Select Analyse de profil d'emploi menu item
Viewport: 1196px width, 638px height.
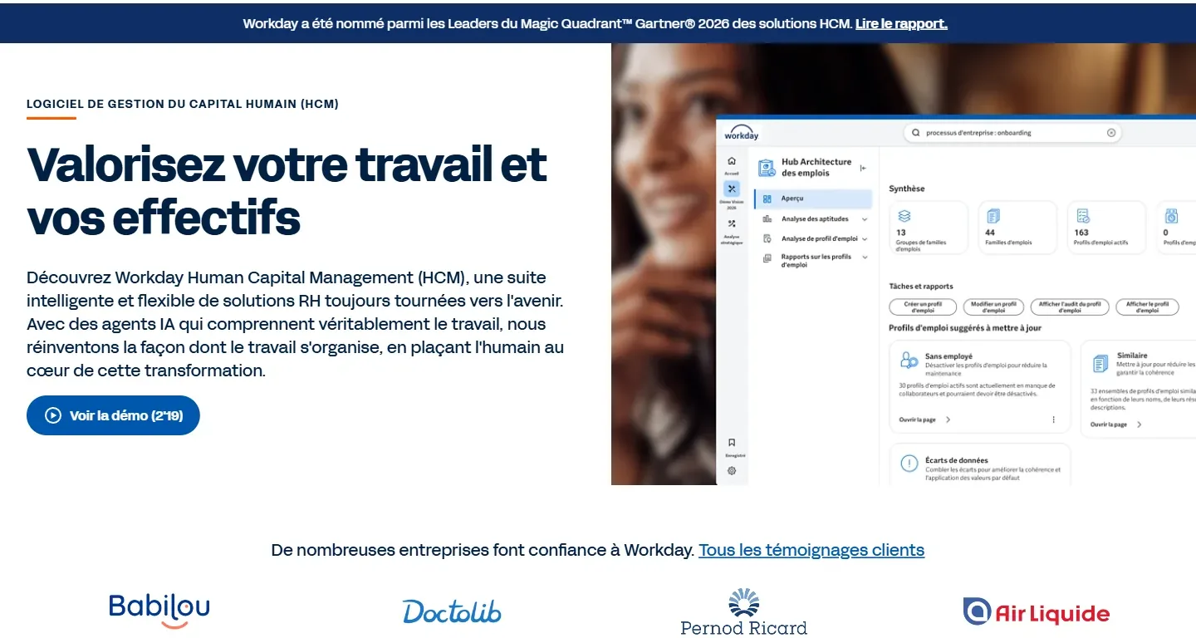[x=814, y=238]
